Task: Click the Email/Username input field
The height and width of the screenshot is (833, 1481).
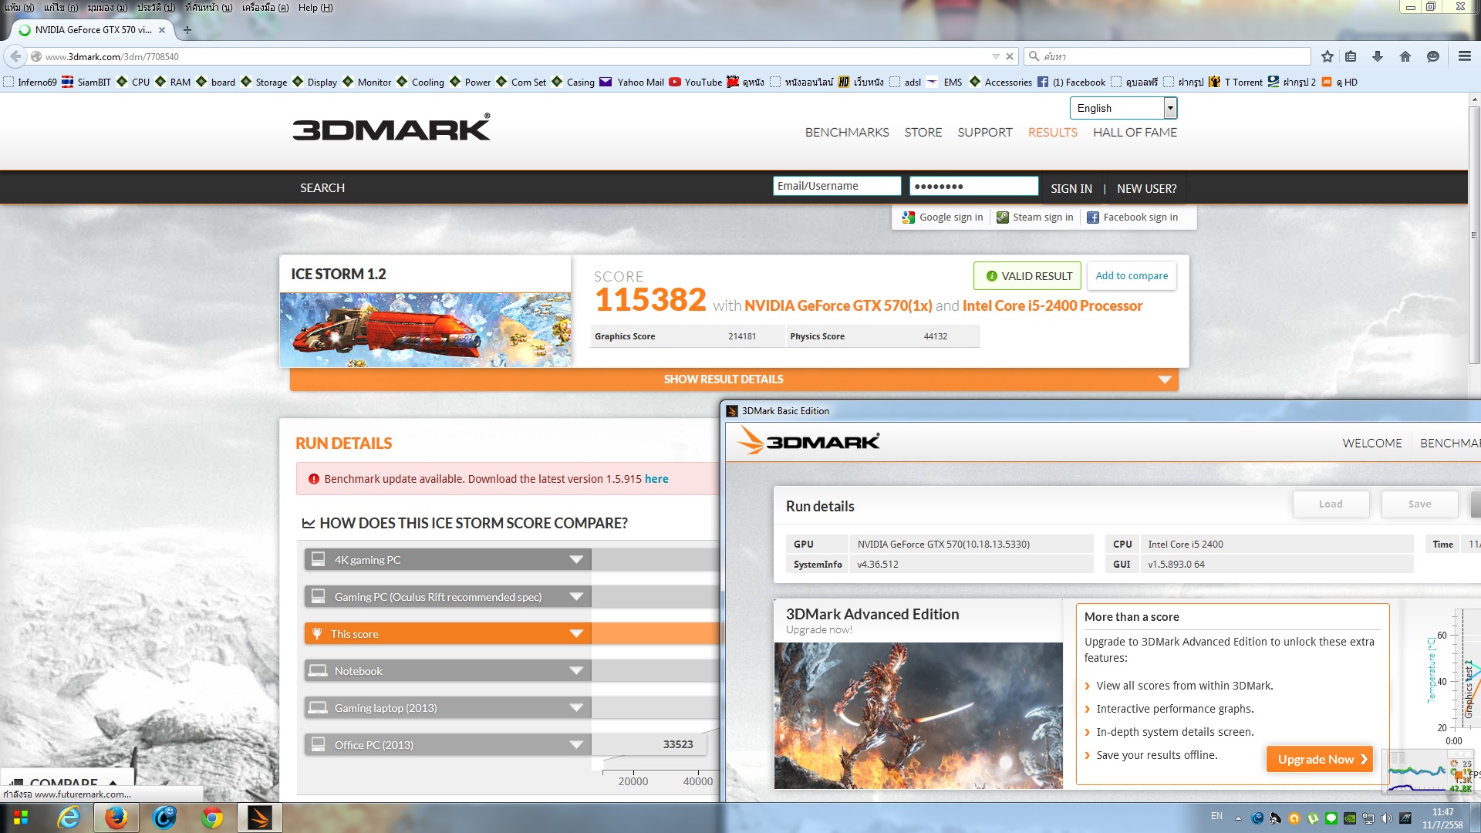Action: 837,186
